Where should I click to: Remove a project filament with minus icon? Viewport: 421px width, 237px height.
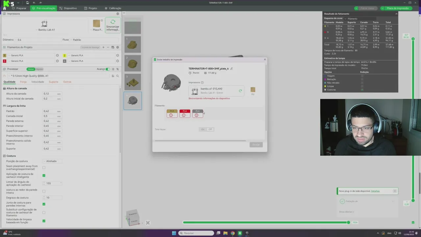point(108,47)
